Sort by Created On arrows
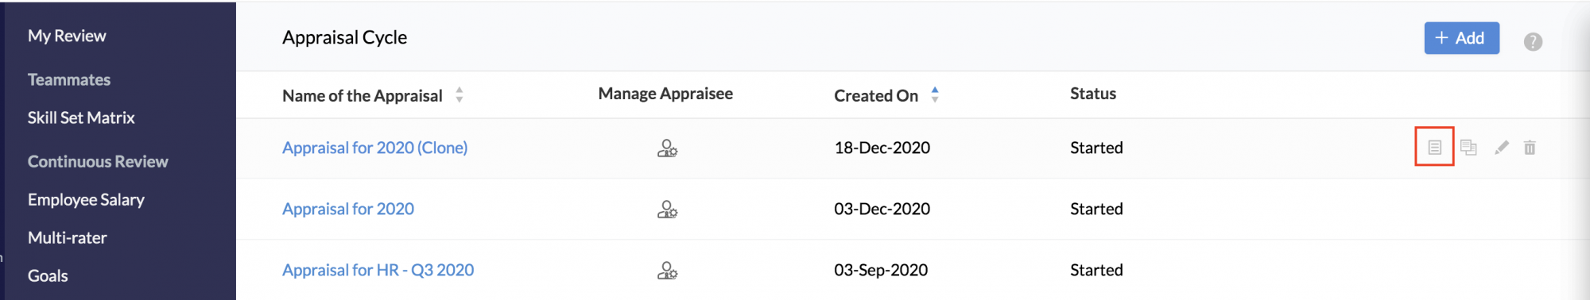This screenshot has width=1590, height=300. pos(935,95)
